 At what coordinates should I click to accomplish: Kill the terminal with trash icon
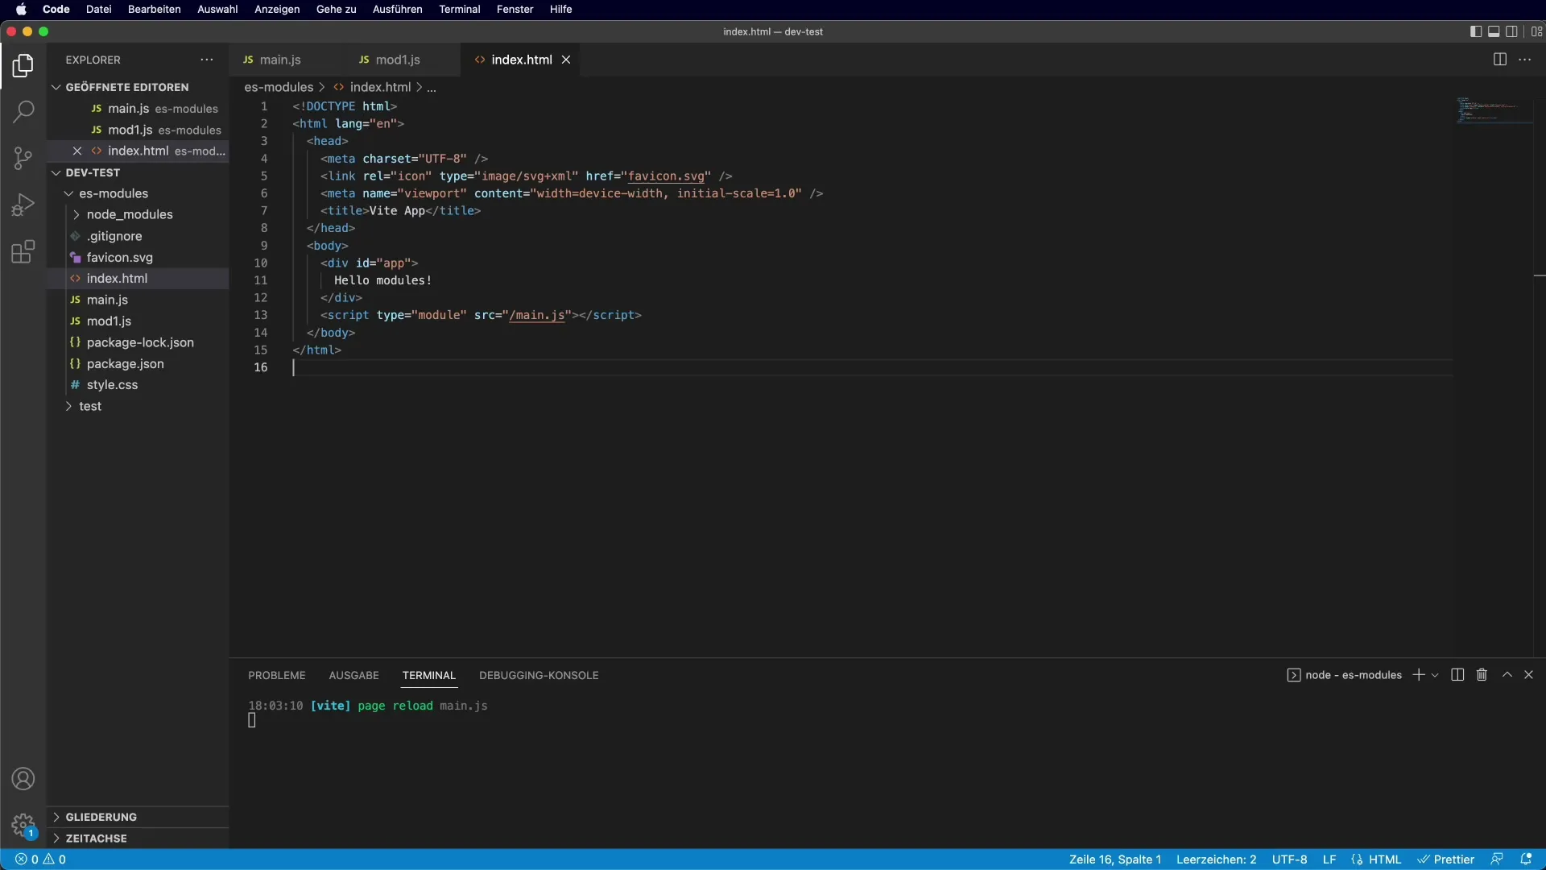click(x=1482, y=675)
